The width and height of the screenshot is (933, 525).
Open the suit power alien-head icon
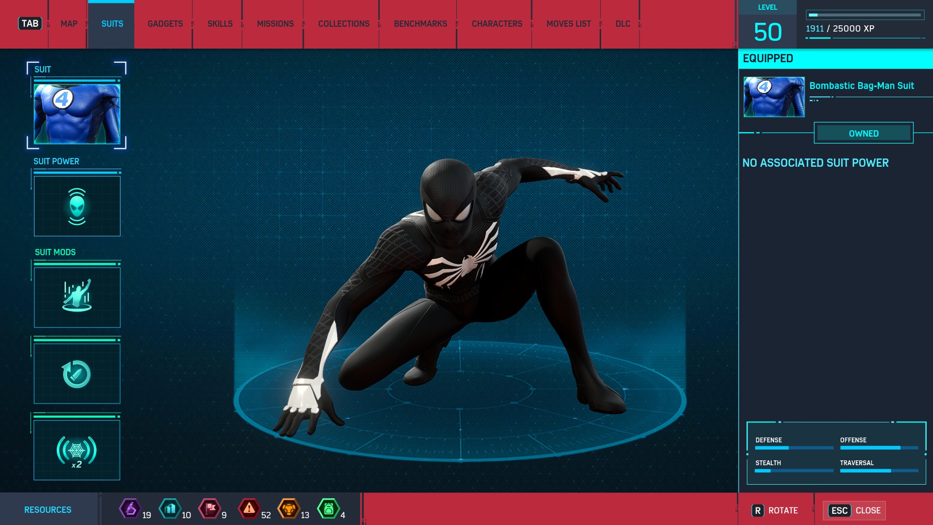pos(77,206)
